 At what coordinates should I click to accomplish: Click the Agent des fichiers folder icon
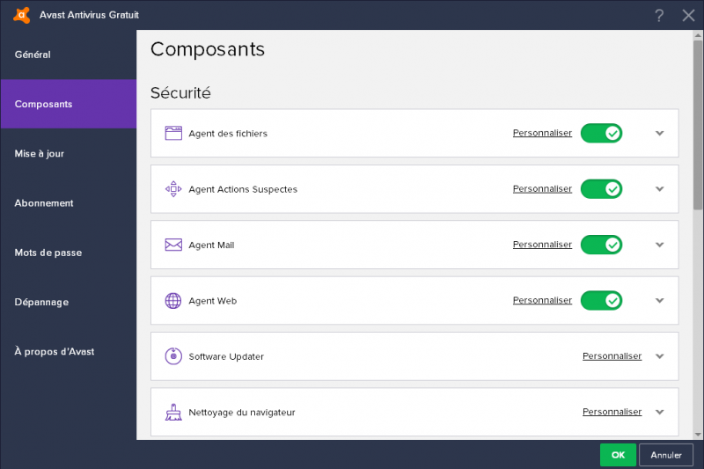tap(173, 133)
